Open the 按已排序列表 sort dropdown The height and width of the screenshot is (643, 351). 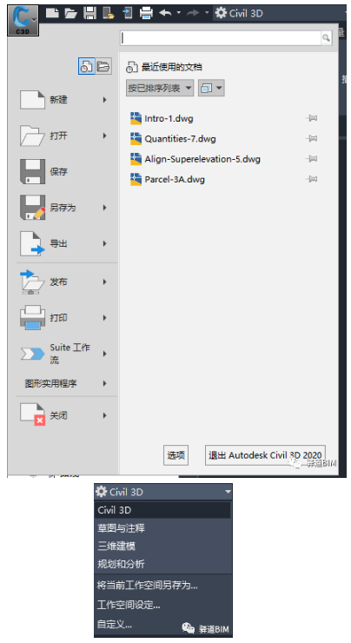160,88
